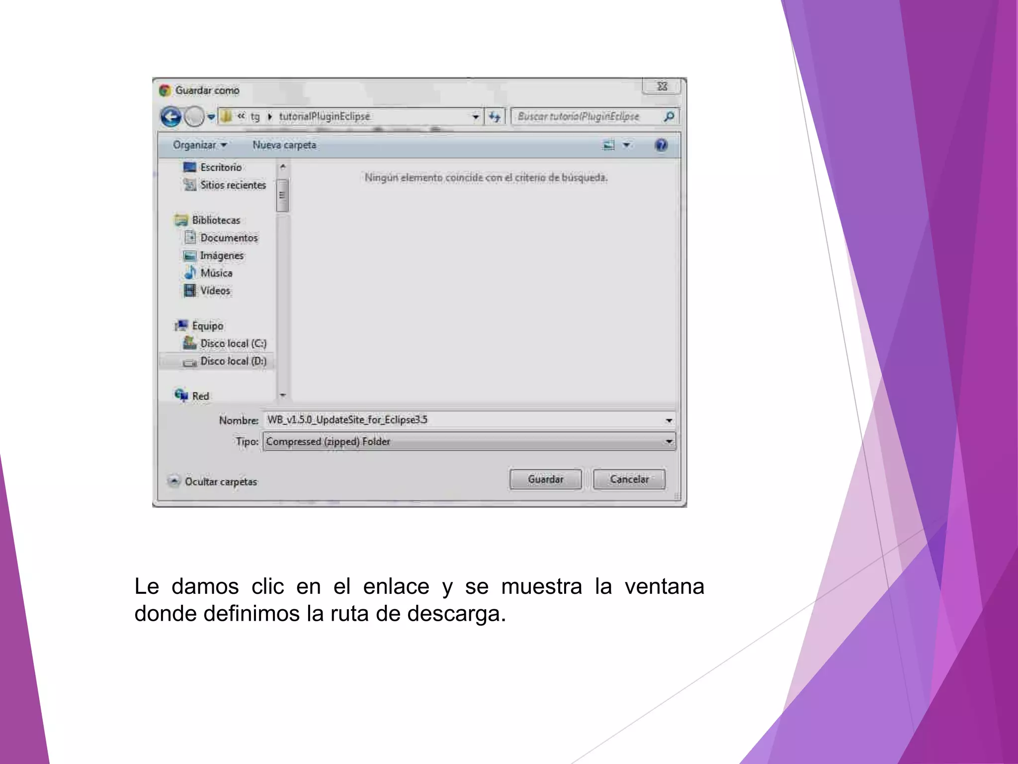Expand the view options dropdown arrow

626,145
